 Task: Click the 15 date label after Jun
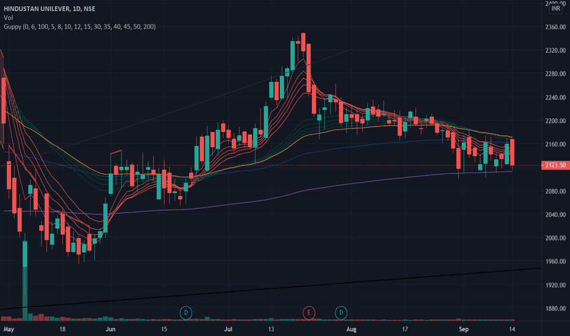(164, 329)
